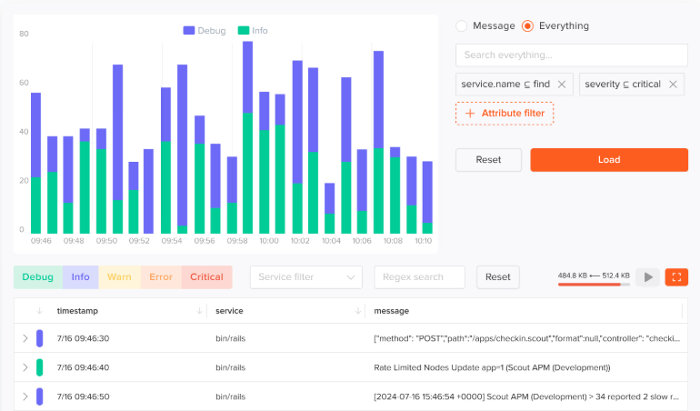This screenshot has height=411, width=700.
Task: Click the "method": "POST" log message
Action: (x=526, y=338)
